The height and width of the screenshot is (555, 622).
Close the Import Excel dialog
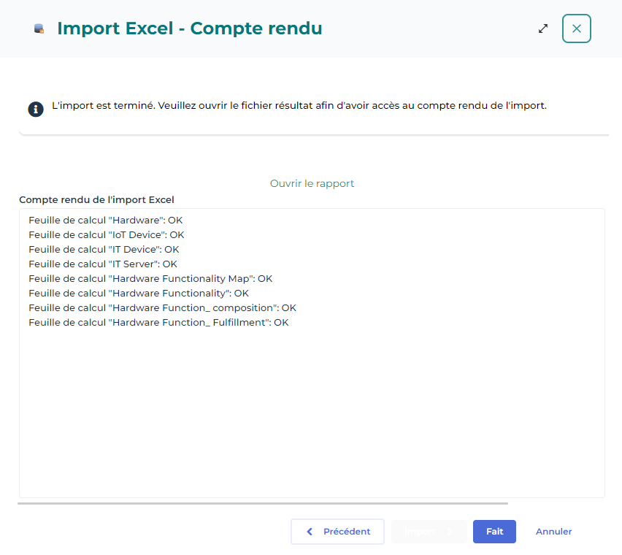tap(576, 28)
